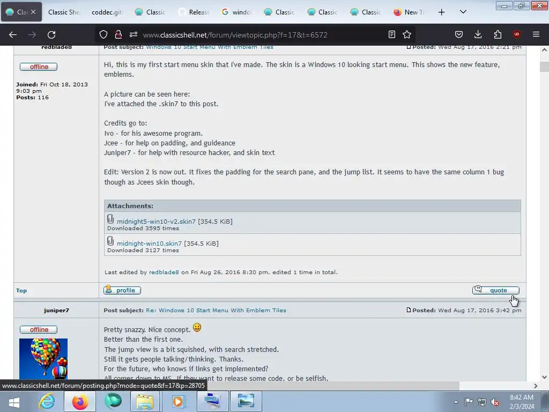This screenshot has height=412, width=549.
Task: Launch Internet Explorer from taskbar
Action: point(47,401)
